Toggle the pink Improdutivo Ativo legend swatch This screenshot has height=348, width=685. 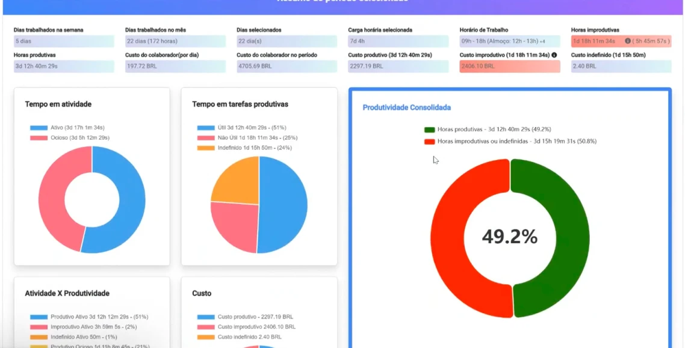(x=39, y=327)
